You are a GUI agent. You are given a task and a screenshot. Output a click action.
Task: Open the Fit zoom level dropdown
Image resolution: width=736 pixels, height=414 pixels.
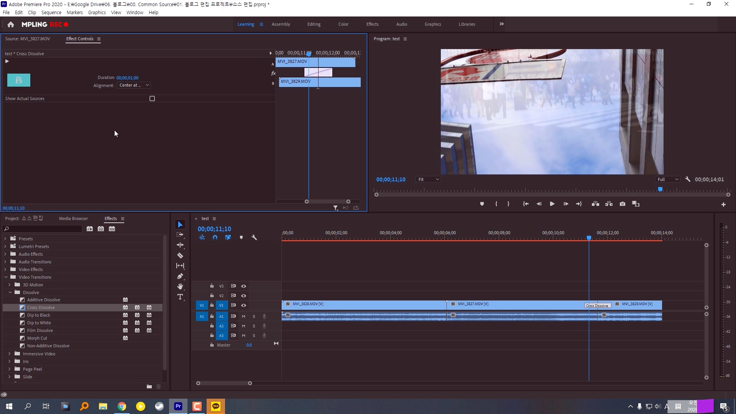[428, 179]
